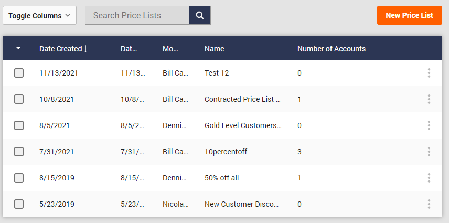
Task: Create a New Price List
Action: click(410, 15)
